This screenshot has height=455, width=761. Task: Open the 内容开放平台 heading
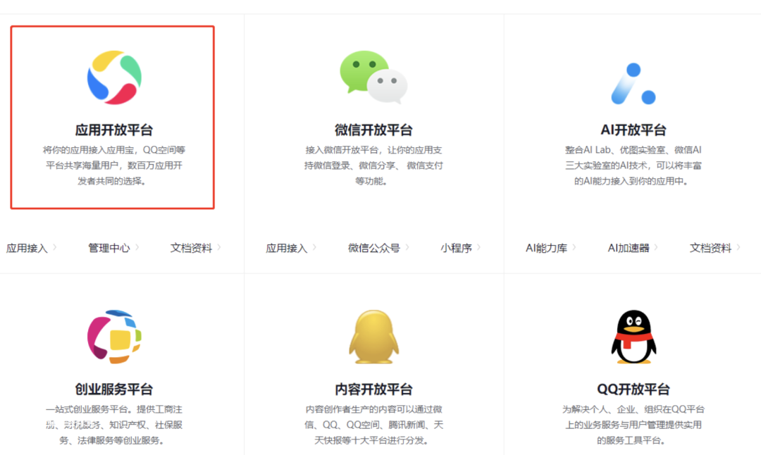point(373,389)
